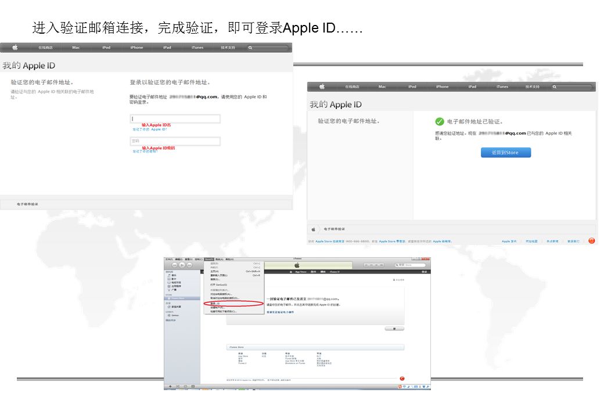Click Apple logo in iTunes LCD display
Screen dimensions: 604x418
297,265
